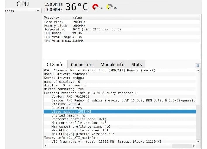The image size is (207, 149).
Task: Select the Max core profile version line
Action: tap(120, 123)
